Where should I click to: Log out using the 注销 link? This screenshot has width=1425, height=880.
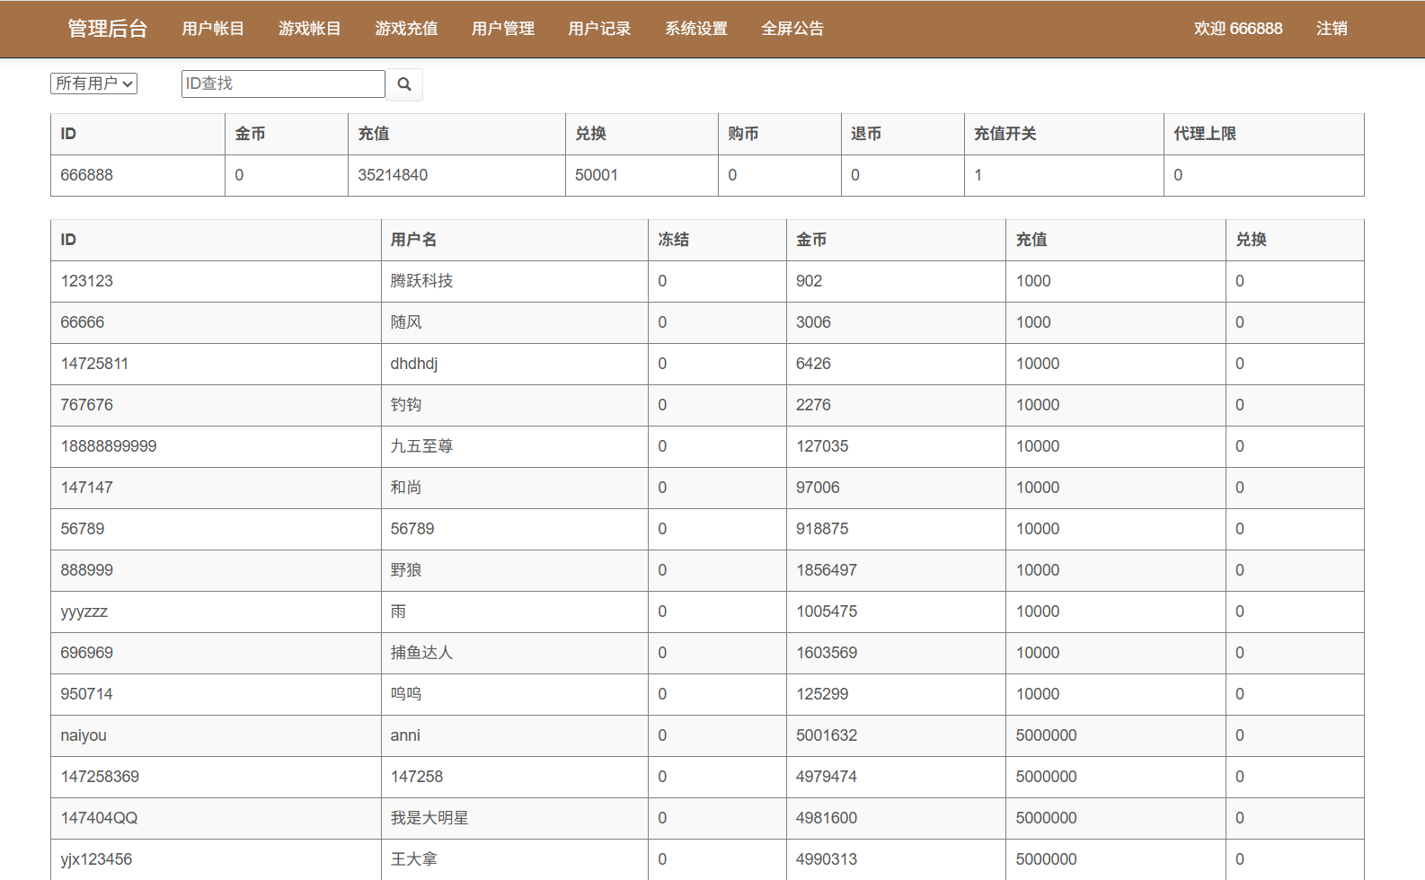1331,29
